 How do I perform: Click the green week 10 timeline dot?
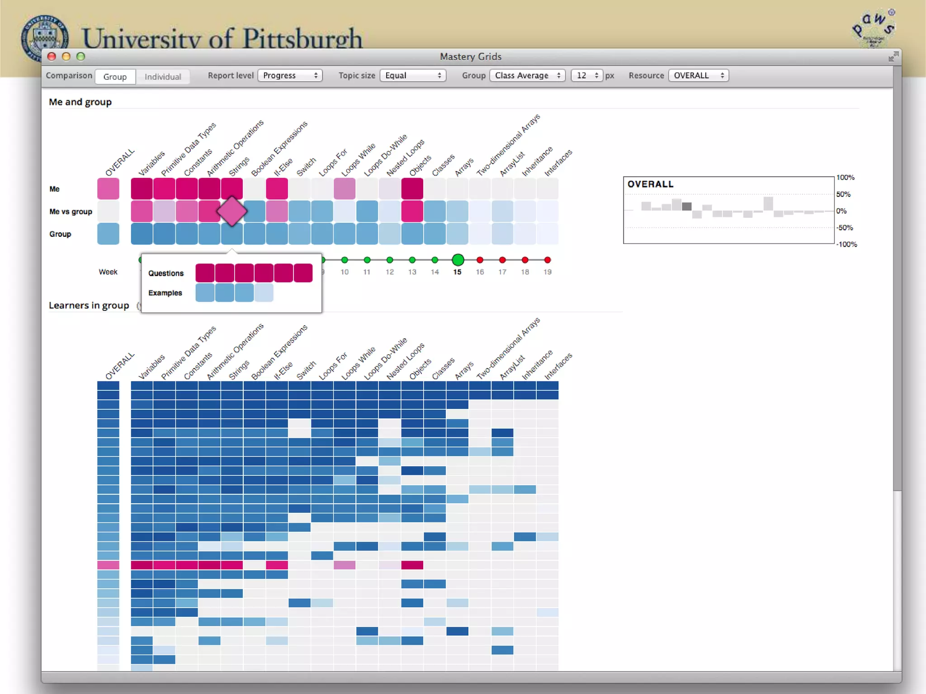[x=345, y=260]
